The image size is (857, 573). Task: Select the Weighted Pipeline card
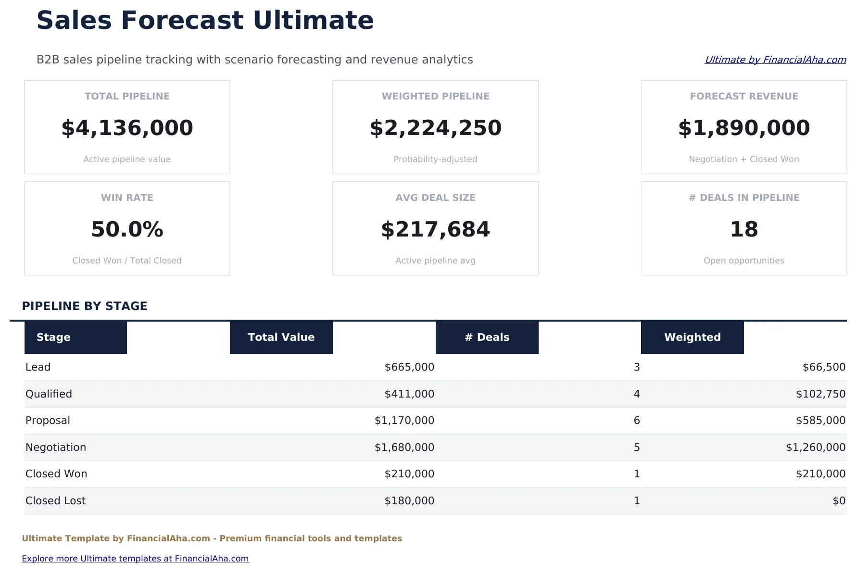(435, 127)
